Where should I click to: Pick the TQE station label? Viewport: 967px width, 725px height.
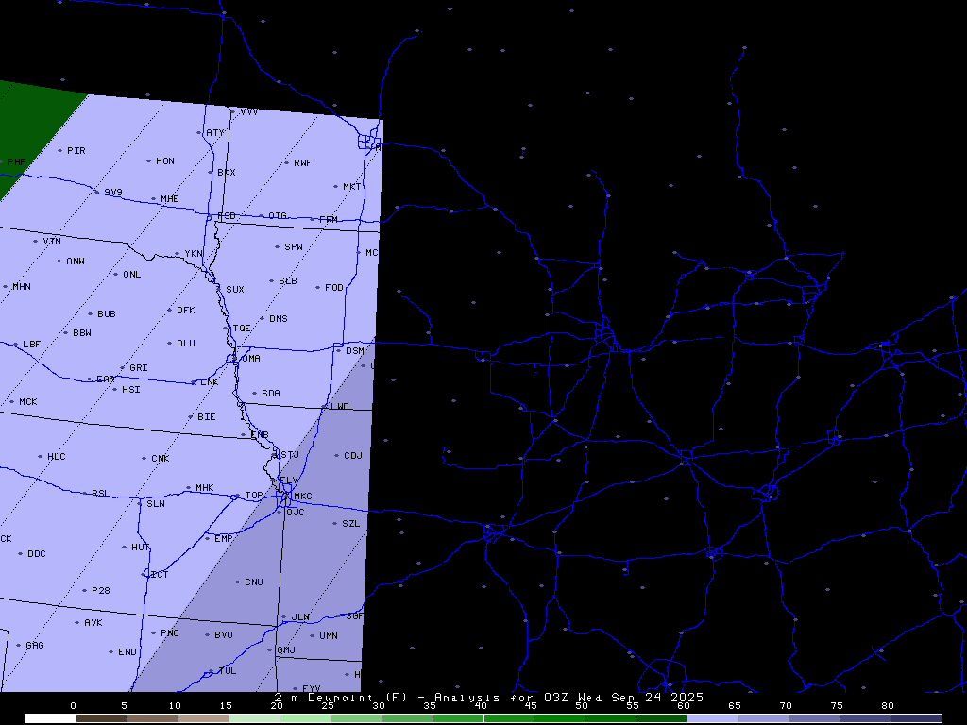[242, 328]
